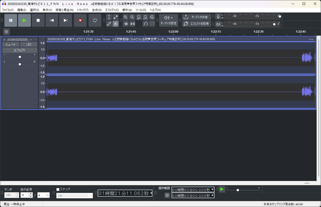Screen dimensions: 321x207
Task: Click the clip title bar 202603242330_東海テレビ
Action: (131, 39)
